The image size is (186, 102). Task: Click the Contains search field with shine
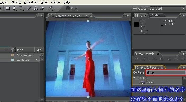click(166, 72)
